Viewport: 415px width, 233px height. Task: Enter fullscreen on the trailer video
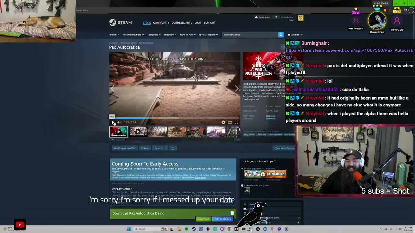[236, 122]
